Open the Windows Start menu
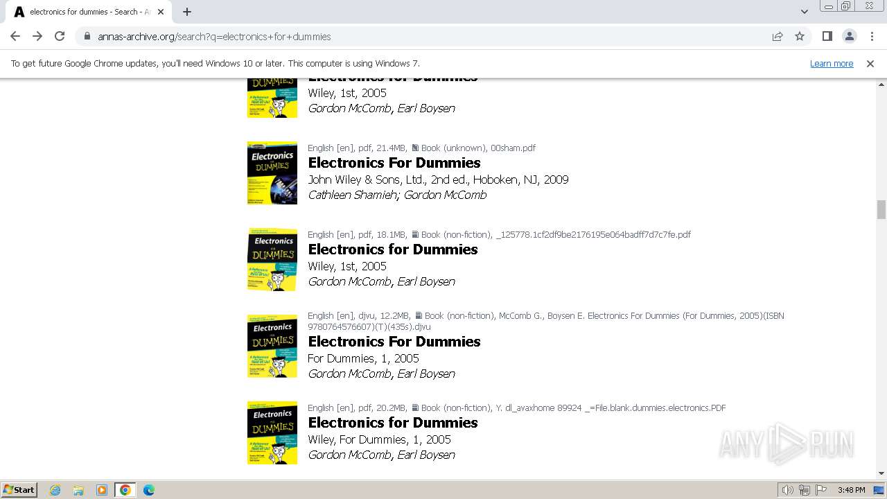The image size is (887, 499). coord(19,489)
